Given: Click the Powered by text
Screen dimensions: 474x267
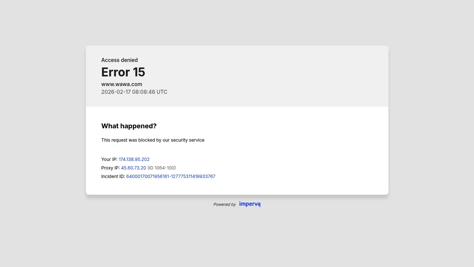Looking at the screenshot, I should [224, 204].
